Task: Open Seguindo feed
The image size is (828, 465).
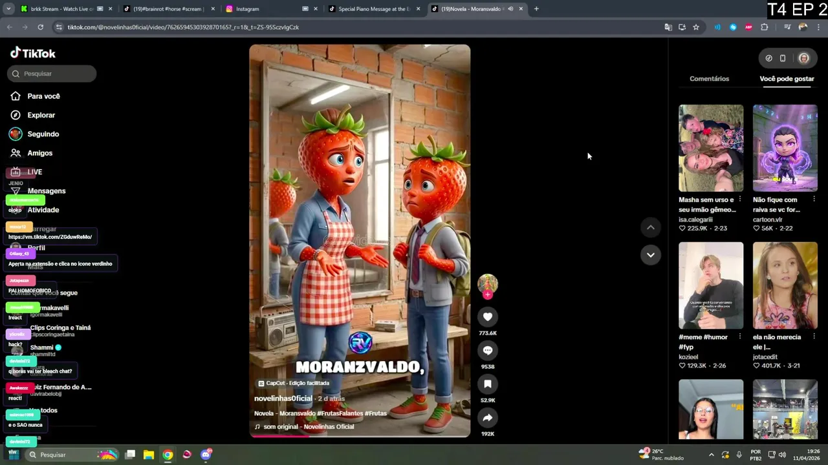Action: pos(43,134)
